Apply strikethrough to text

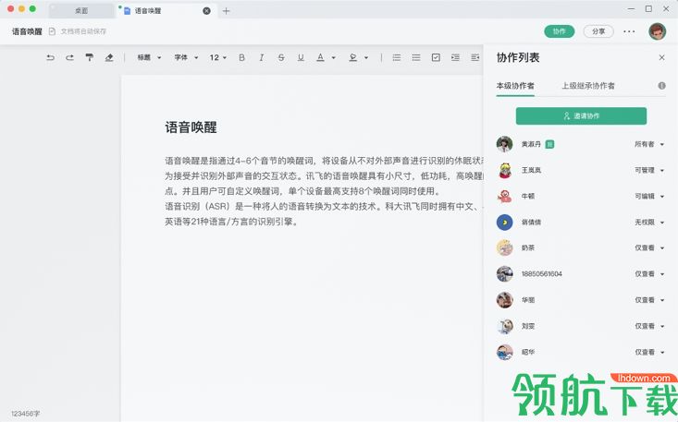tap(281, 57)
